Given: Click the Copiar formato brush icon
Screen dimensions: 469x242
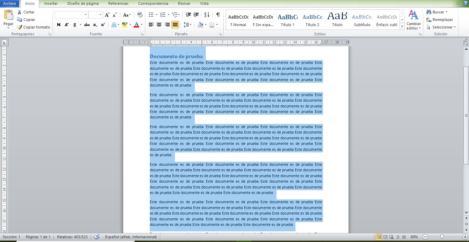Looking at the screenshot, I should pos(20,27).
